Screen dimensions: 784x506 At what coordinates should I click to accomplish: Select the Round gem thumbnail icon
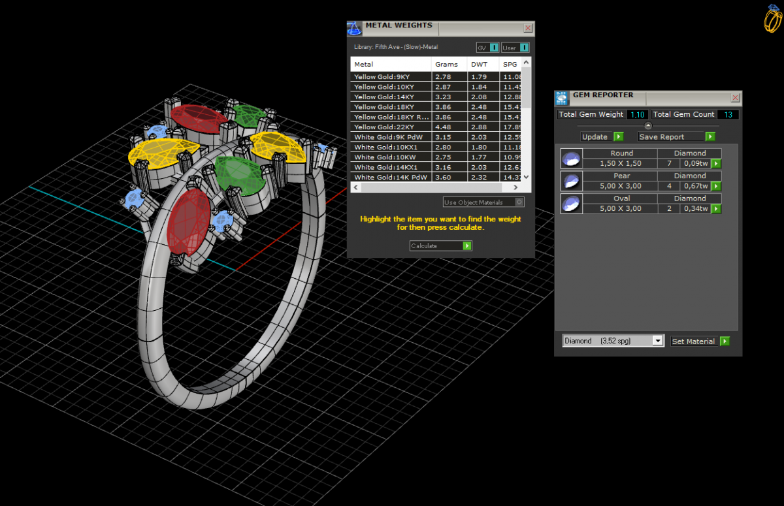(571, 159)
